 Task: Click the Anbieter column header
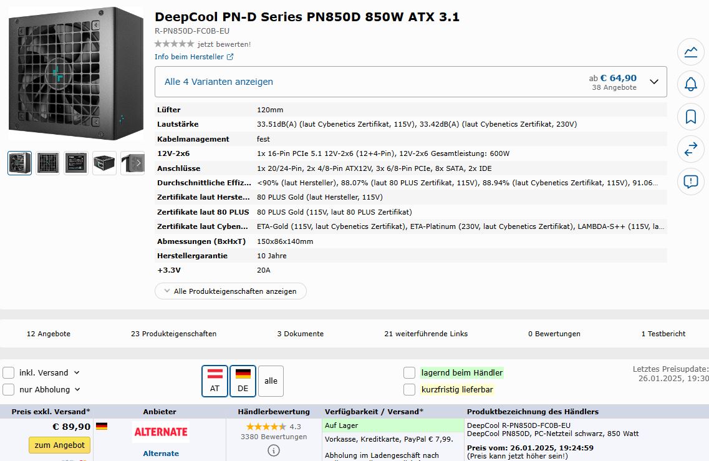pyautogui.click(x=160, y=412)
